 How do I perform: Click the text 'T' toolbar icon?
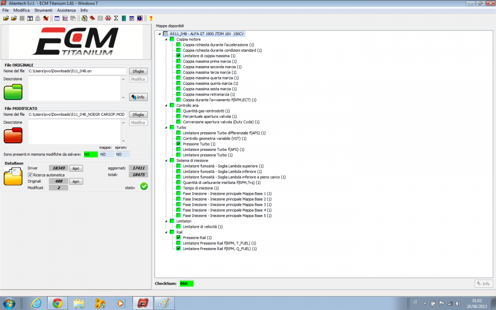[x=30, y=18]
